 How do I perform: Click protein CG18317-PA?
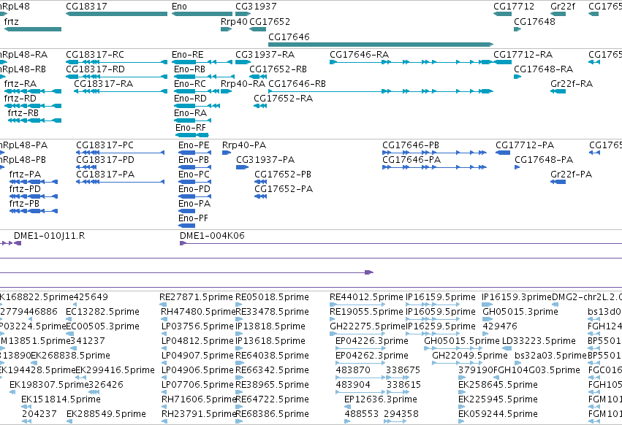click(120, 182)
